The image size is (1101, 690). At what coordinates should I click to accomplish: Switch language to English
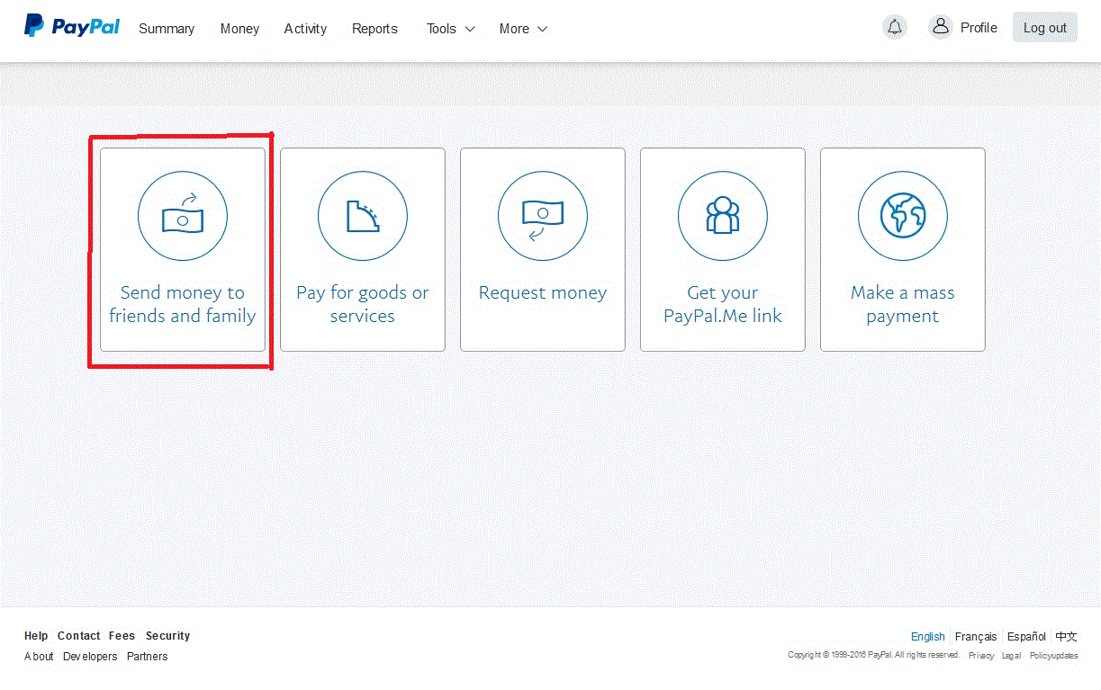(x=928, y=636)
